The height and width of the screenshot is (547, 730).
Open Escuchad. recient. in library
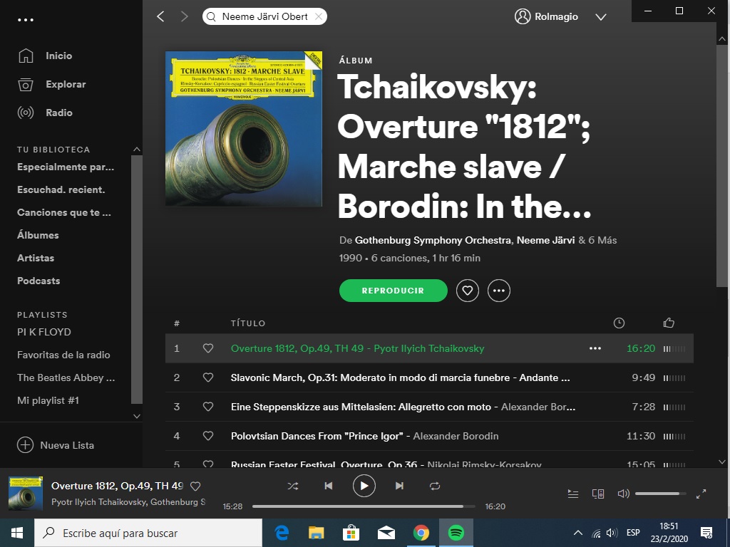61,189
